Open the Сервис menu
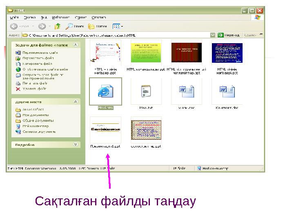The height and width of the screenshot is (220, 294). [80, 18]
